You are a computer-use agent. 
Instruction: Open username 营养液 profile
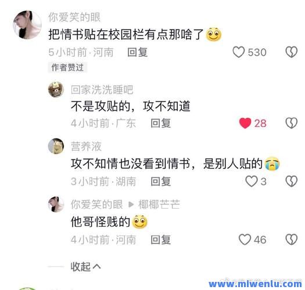86,146
